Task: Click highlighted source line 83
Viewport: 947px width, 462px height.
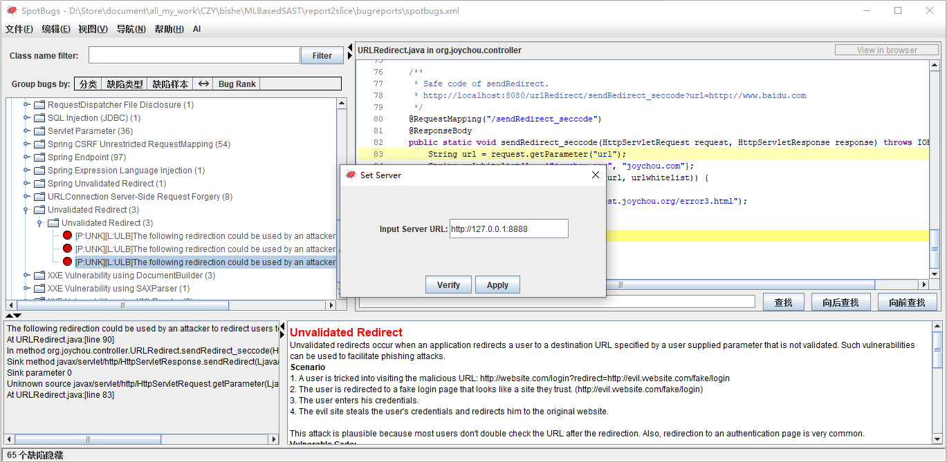Action: (x=643, y=154)
